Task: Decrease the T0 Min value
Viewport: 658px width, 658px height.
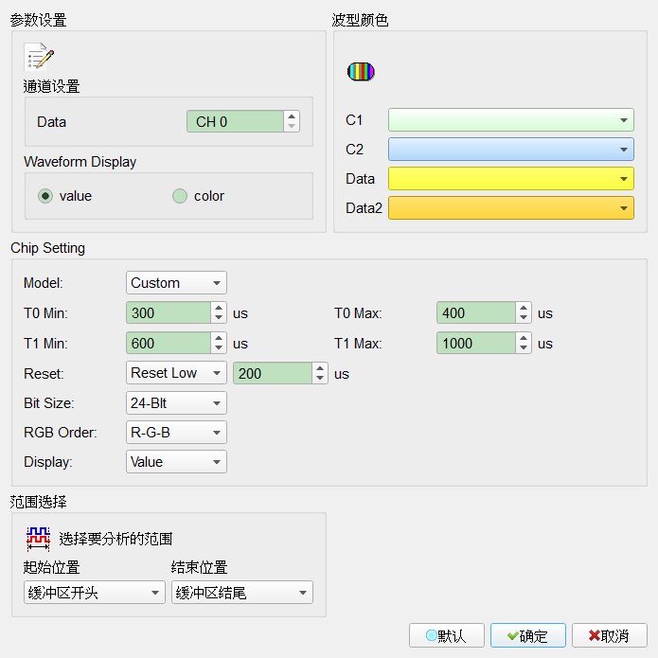Action: 219,318
